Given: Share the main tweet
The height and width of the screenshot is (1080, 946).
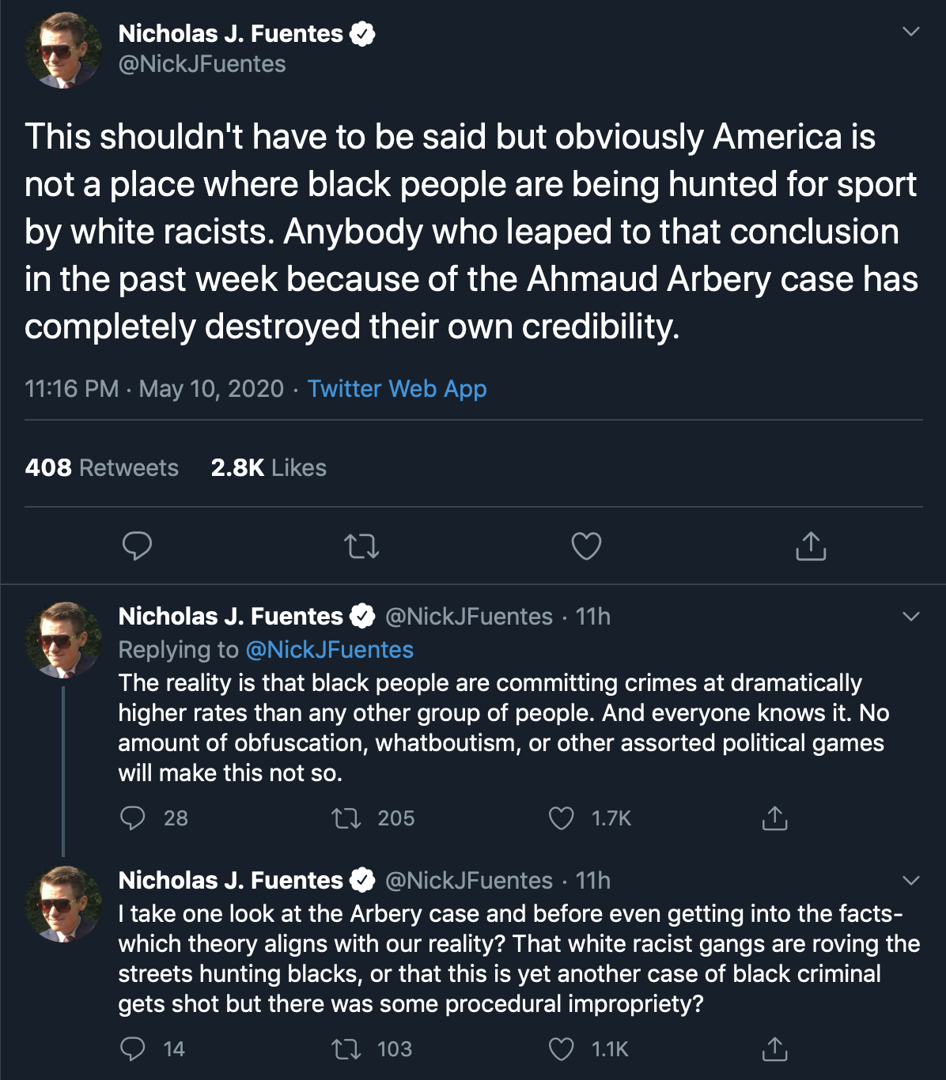Looking at the screenshot, I should (811, 546).
